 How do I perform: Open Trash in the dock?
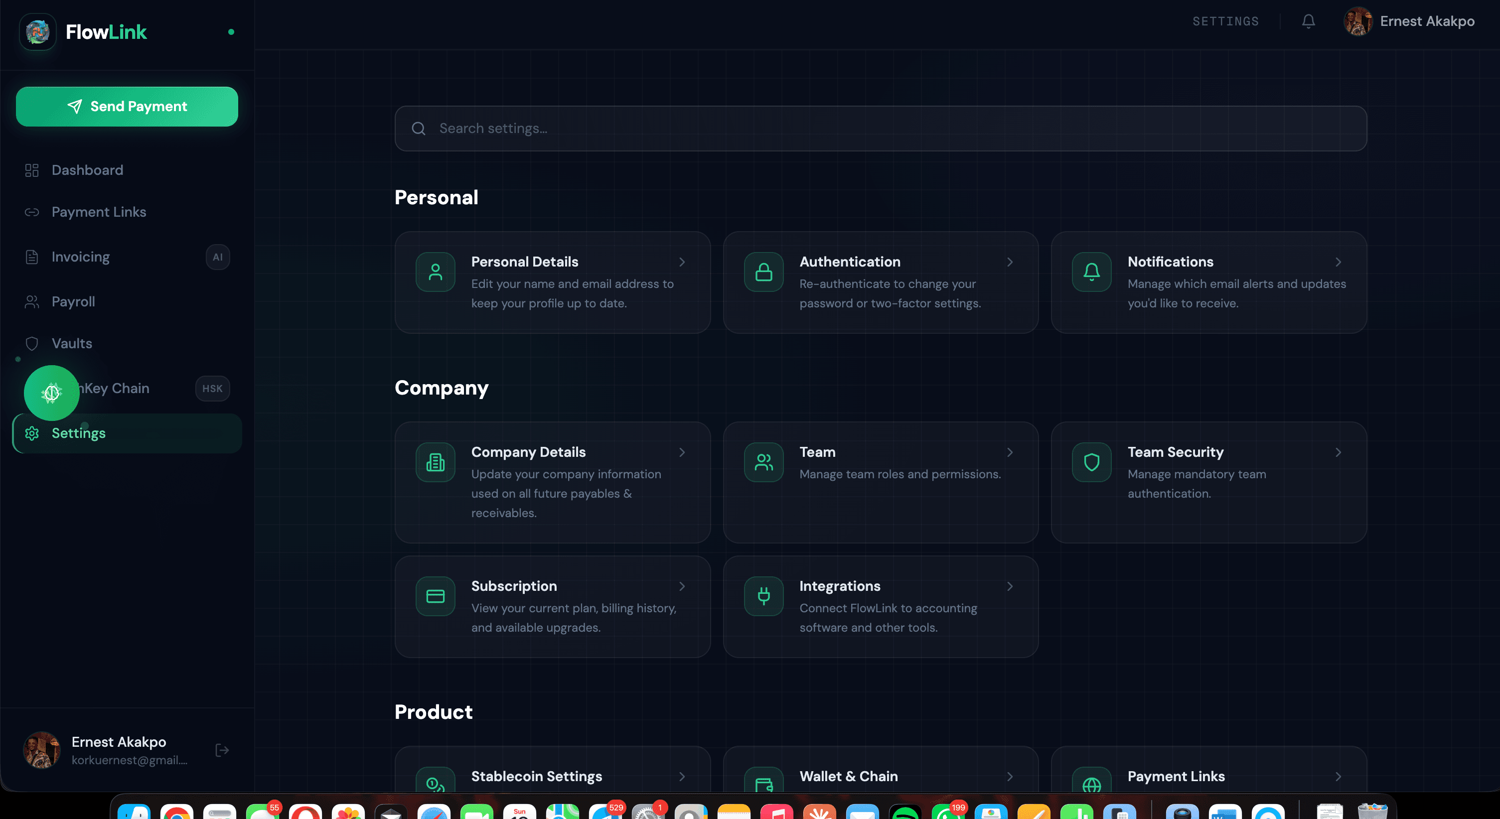coord(1372,812)
